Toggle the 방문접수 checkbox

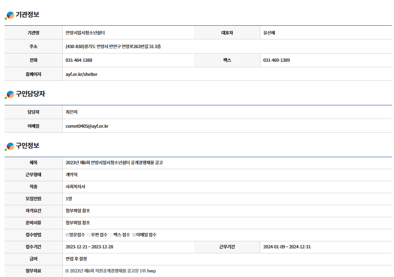(x=67, y=235)
